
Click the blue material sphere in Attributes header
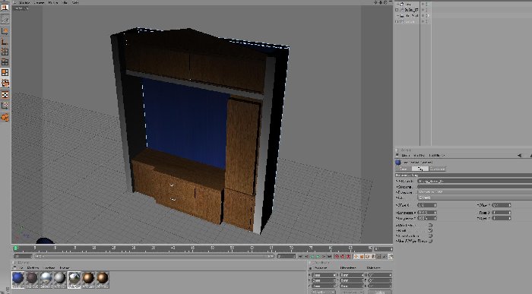[398, 163]
